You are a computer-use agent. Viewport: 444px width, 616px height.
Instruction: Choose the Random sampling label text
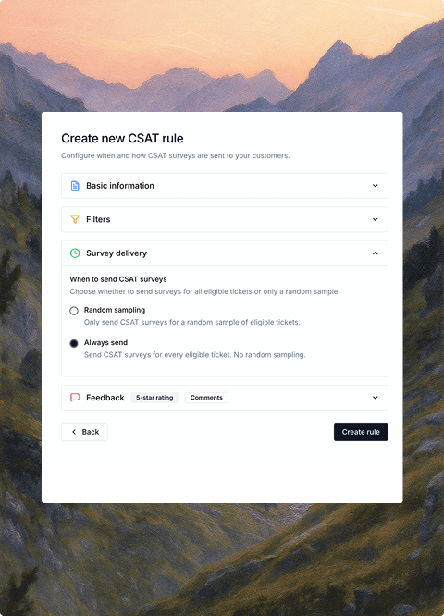pyautogui.click(x=115, y=310)
